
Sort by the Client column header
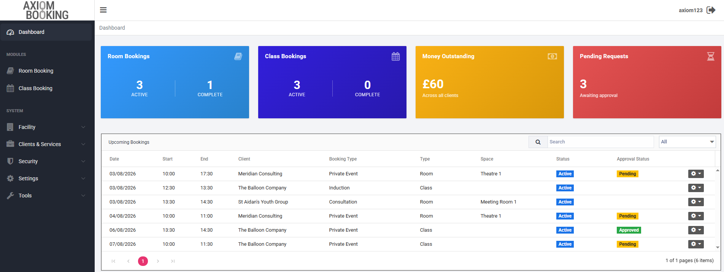click(244, 159)
